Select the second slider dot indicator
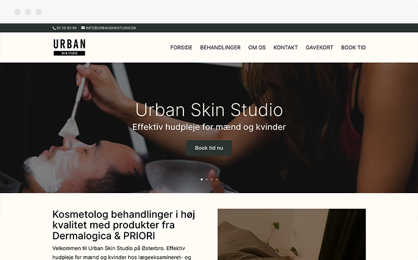 [x=207, y=179]
